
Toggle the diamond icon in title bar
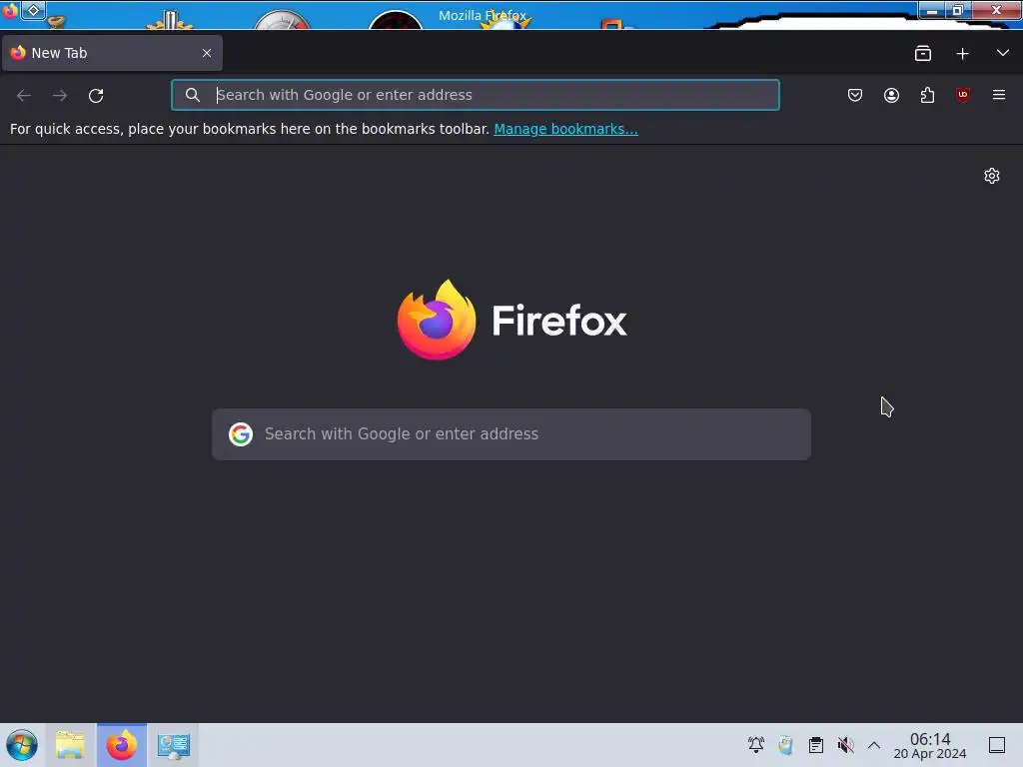pyautogui.click(x=34, y=10)
